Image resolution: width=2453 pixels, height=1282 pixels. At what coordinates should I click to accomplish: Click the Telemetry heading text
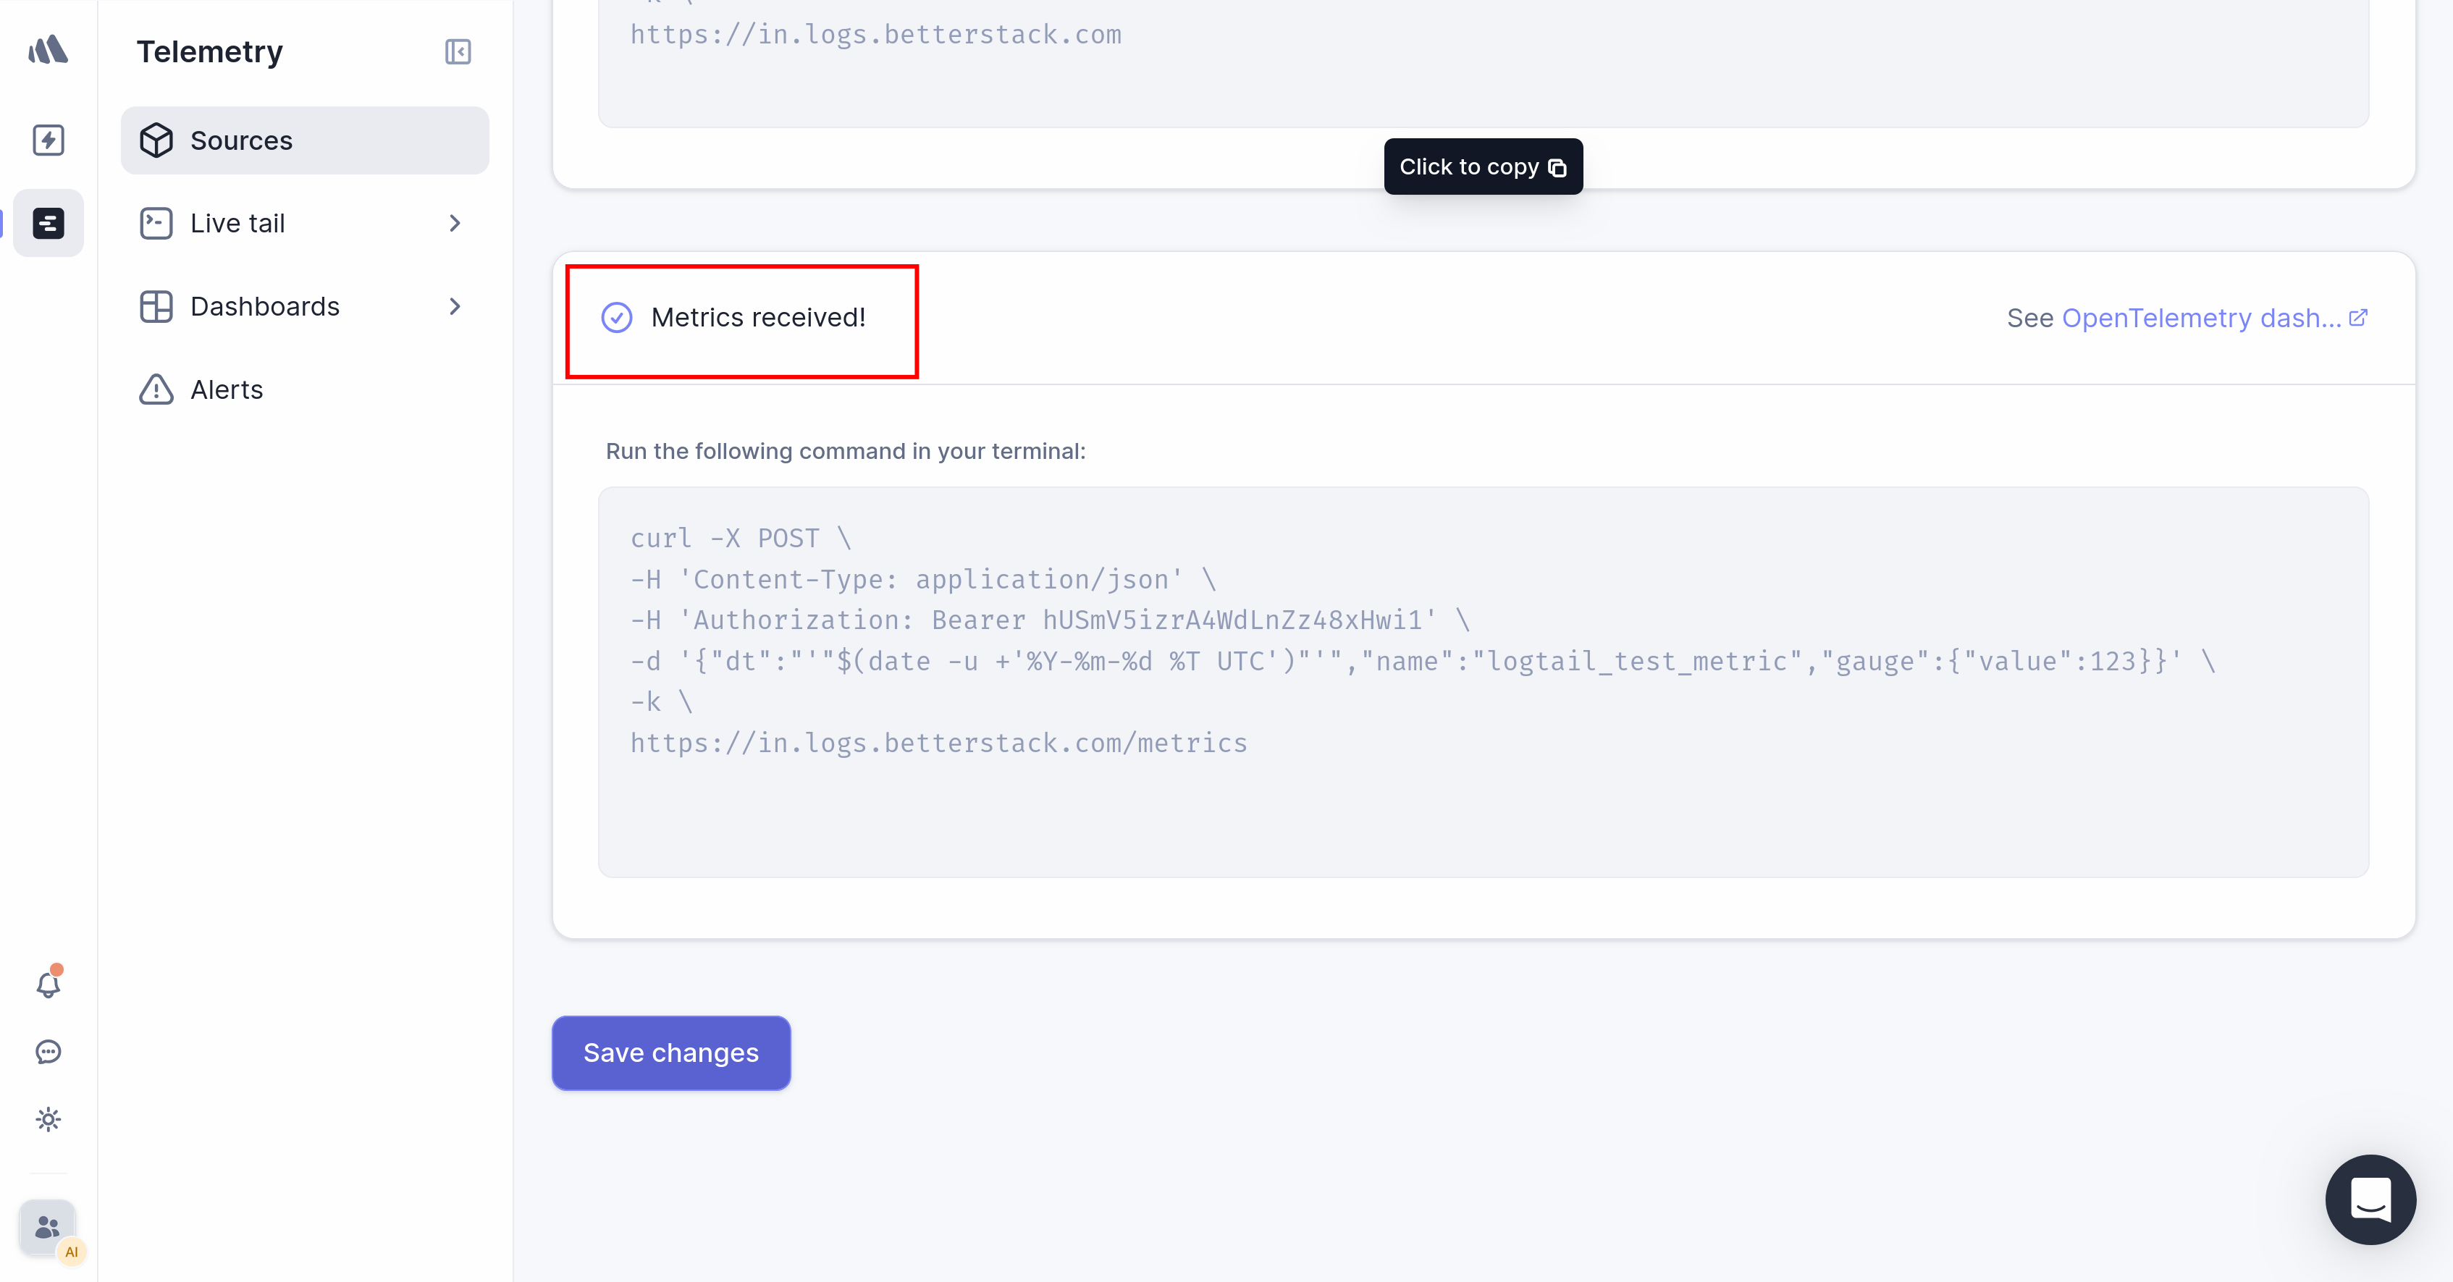tap(209, 51)
